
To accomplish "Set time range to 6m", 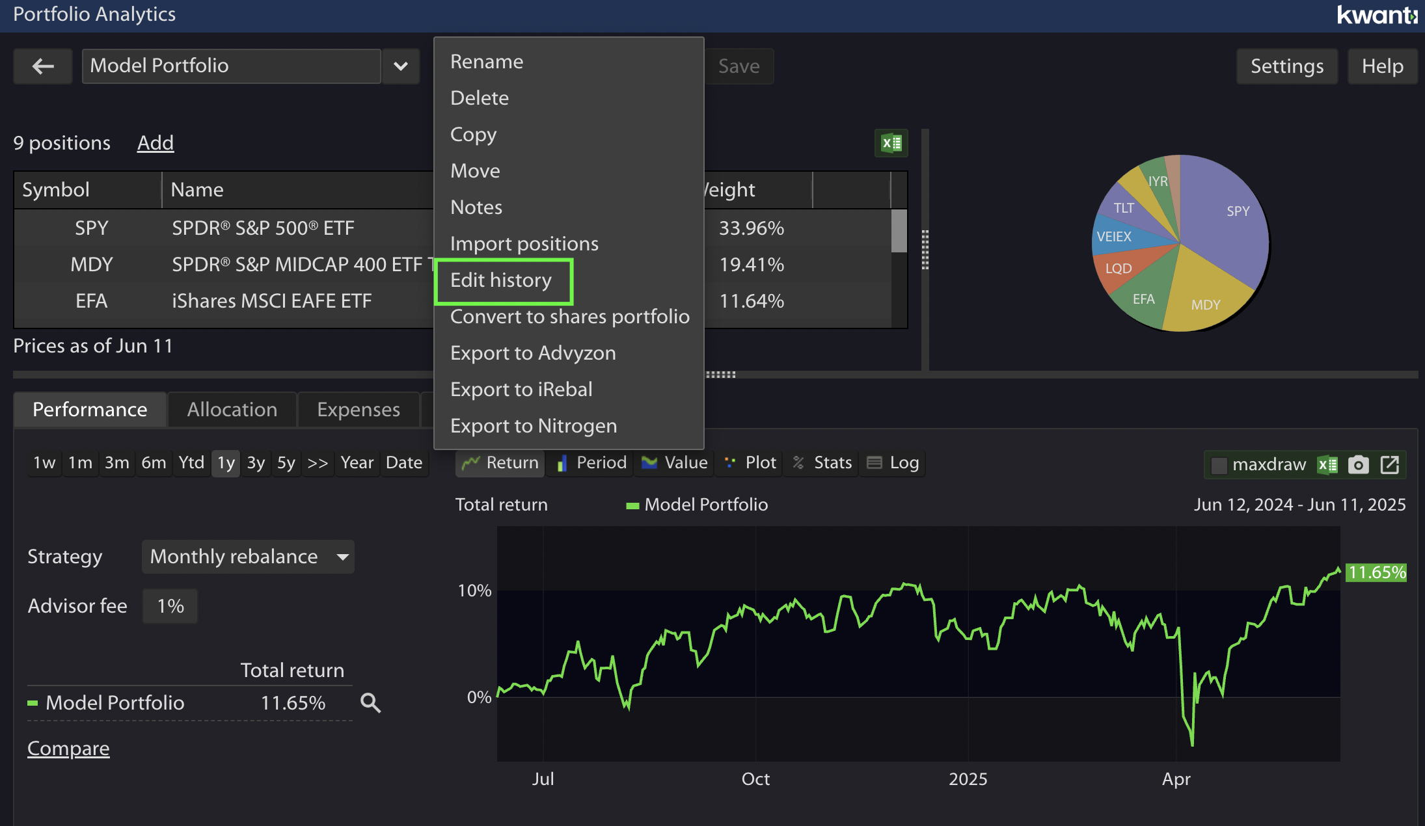I will pyautogui.click(x=154, y=462).
